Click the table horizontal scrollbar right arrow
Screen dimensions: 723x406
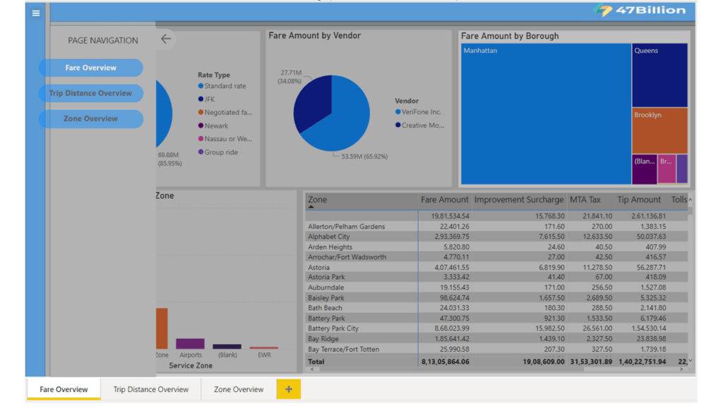[x=681, y=369]
